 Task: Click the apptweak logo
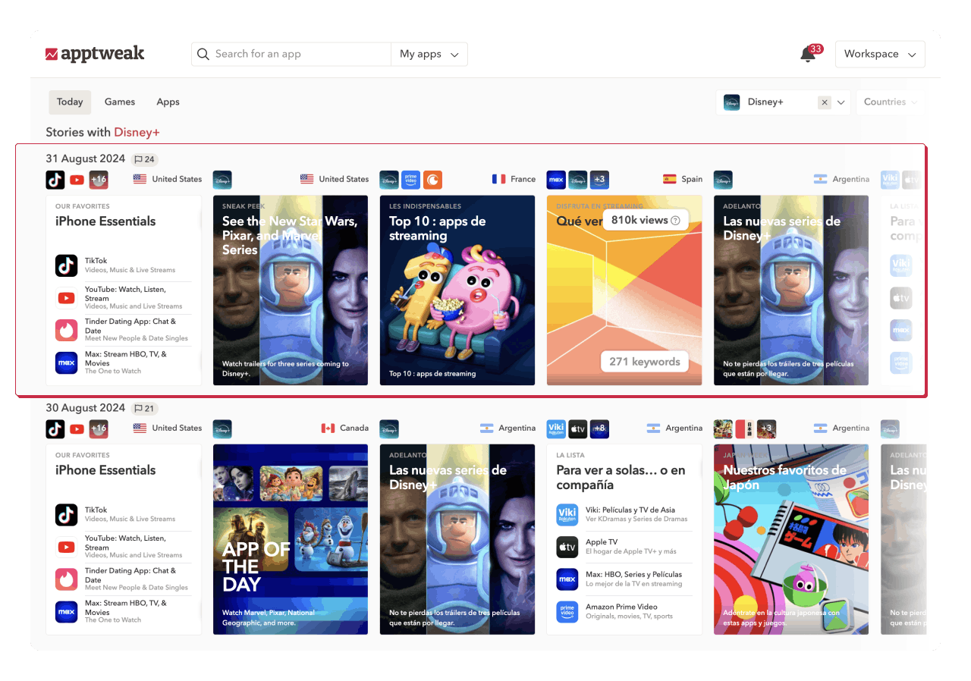(x=95, y=54)
